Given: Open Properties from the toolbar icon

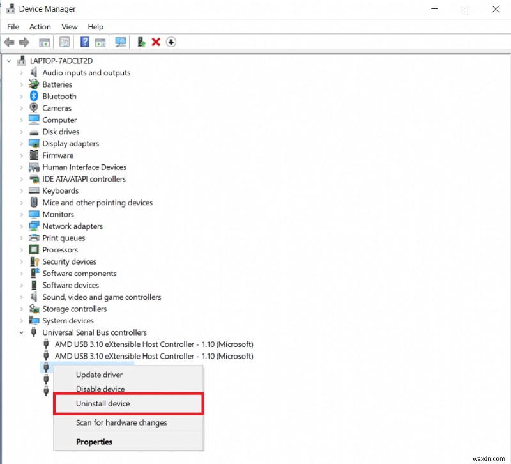Looking at the screenshot, I should 65,42.
